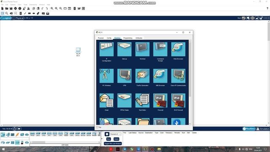Switch to Physical workspace view
Image resolution: width=270 pixels, height=152 pixels.
(18, 18)
